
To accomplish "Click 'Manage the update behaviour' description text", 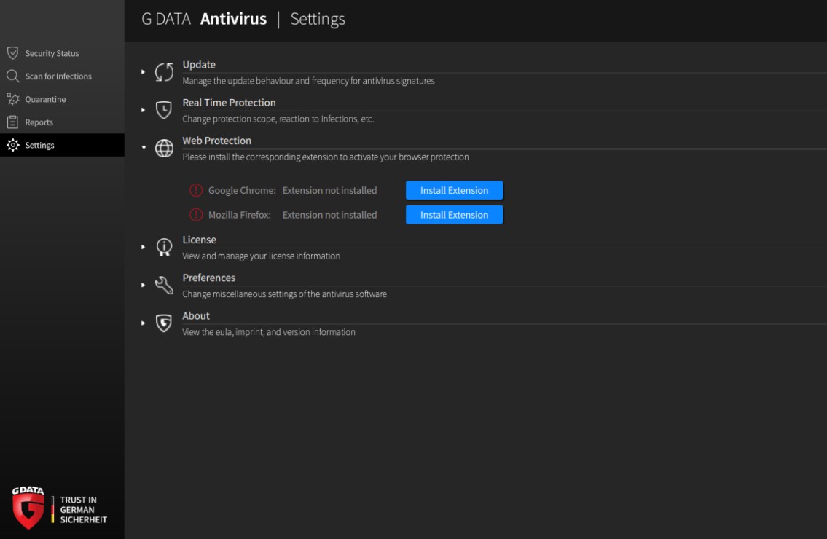I will [308, 81].
